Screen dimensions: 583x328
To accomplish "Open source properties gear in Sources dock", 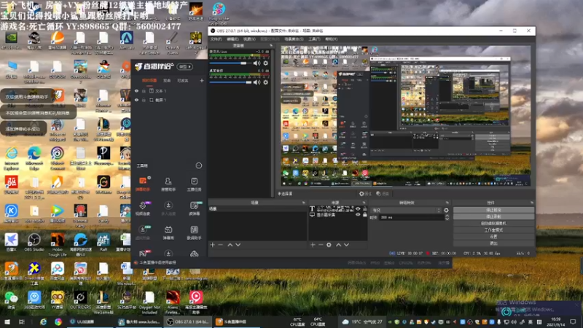I will pos(329,245).
